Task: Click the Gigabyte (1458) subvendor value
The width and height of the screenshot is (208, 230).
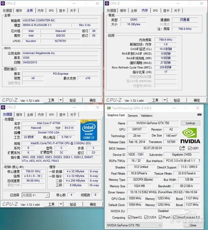Action: [182, 154]
